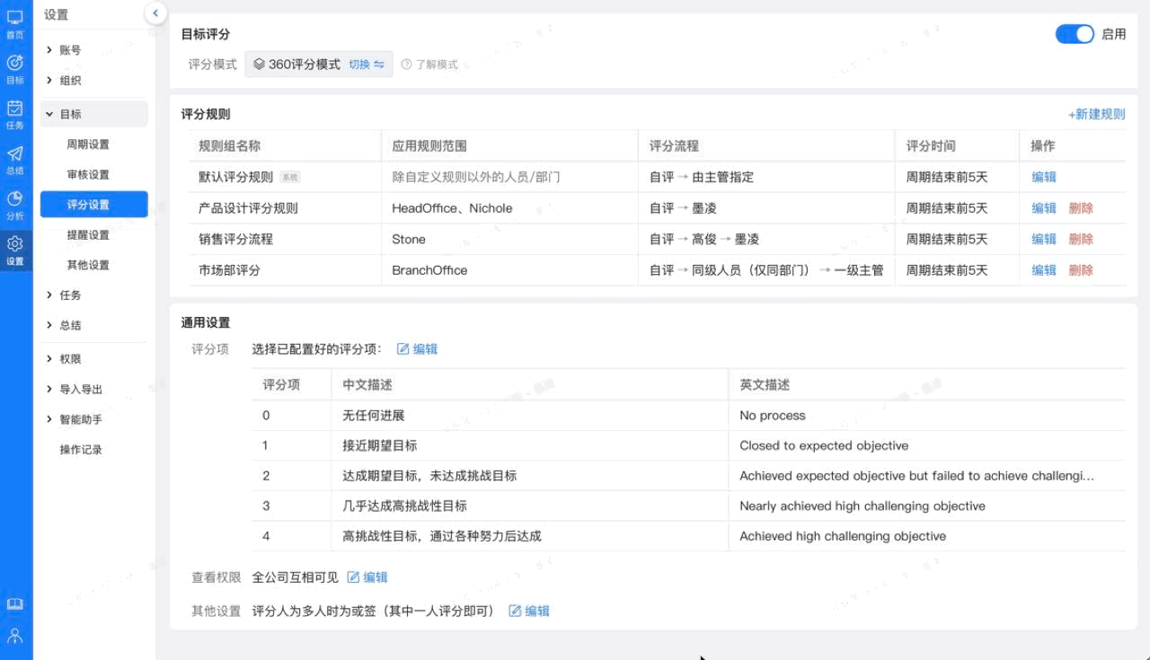Expand the 账号 section in settings menu

pyautogui.click(x=70, y=50)
